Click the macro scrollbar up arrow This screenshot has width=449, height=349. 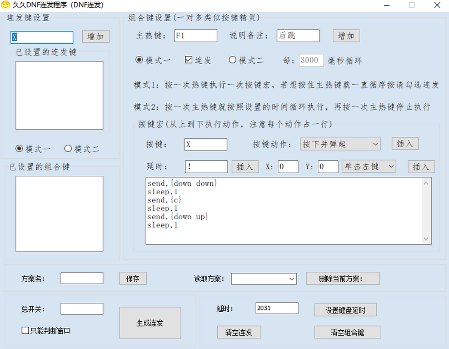tap(427, 183)
